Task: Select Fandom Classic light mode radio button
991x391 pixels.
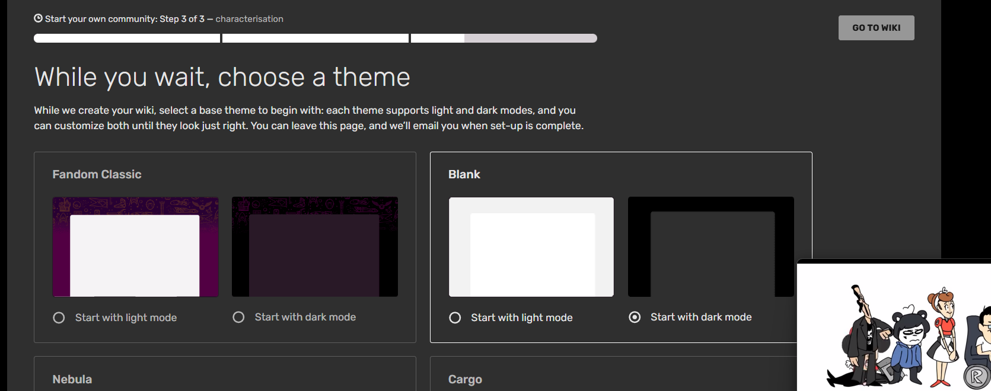Action: click(59, 318)
